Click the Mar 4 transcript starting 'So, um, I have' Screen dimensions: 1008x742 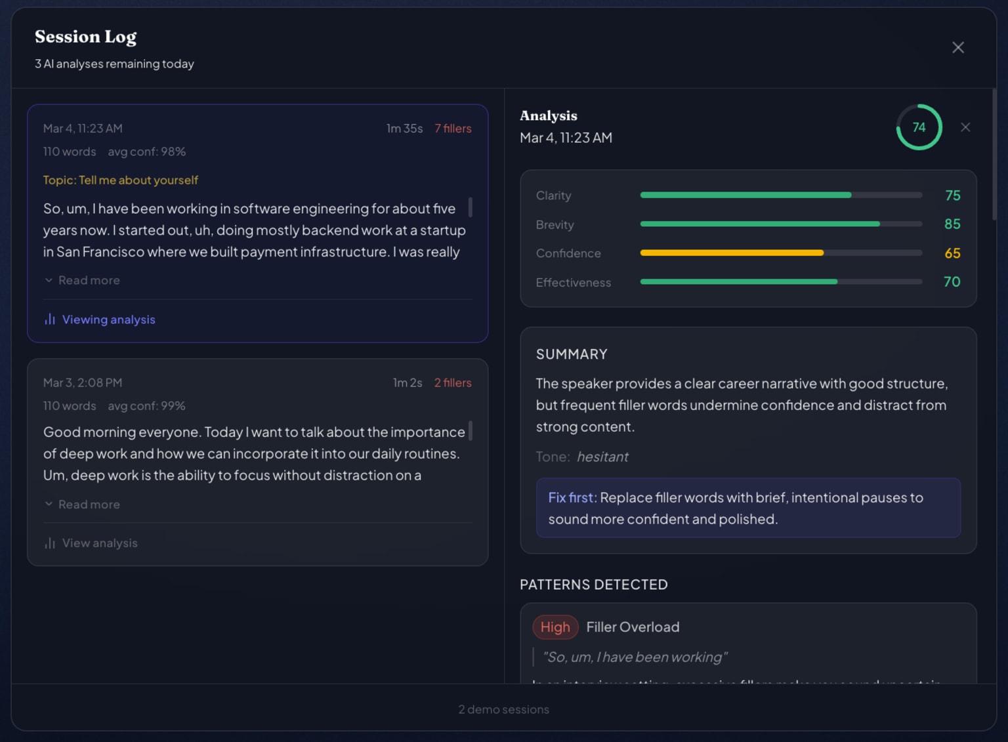(254, 230)
